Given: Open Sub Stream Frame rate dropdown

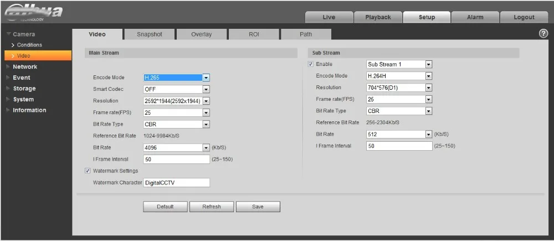Looking at the screenshot, I should (399, 99).
